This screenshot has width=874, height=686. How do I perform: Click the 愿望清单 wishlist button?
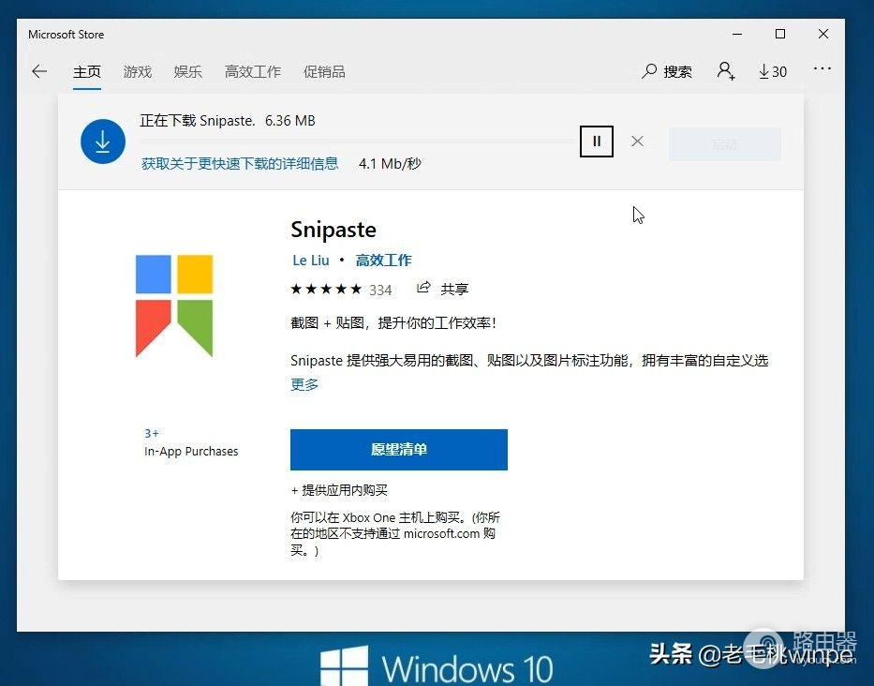(398, 450)
